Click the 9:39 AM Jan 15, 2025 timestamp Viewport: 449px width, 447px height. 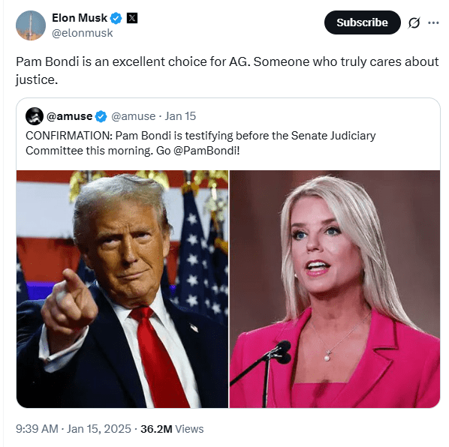tap(74, 429)
